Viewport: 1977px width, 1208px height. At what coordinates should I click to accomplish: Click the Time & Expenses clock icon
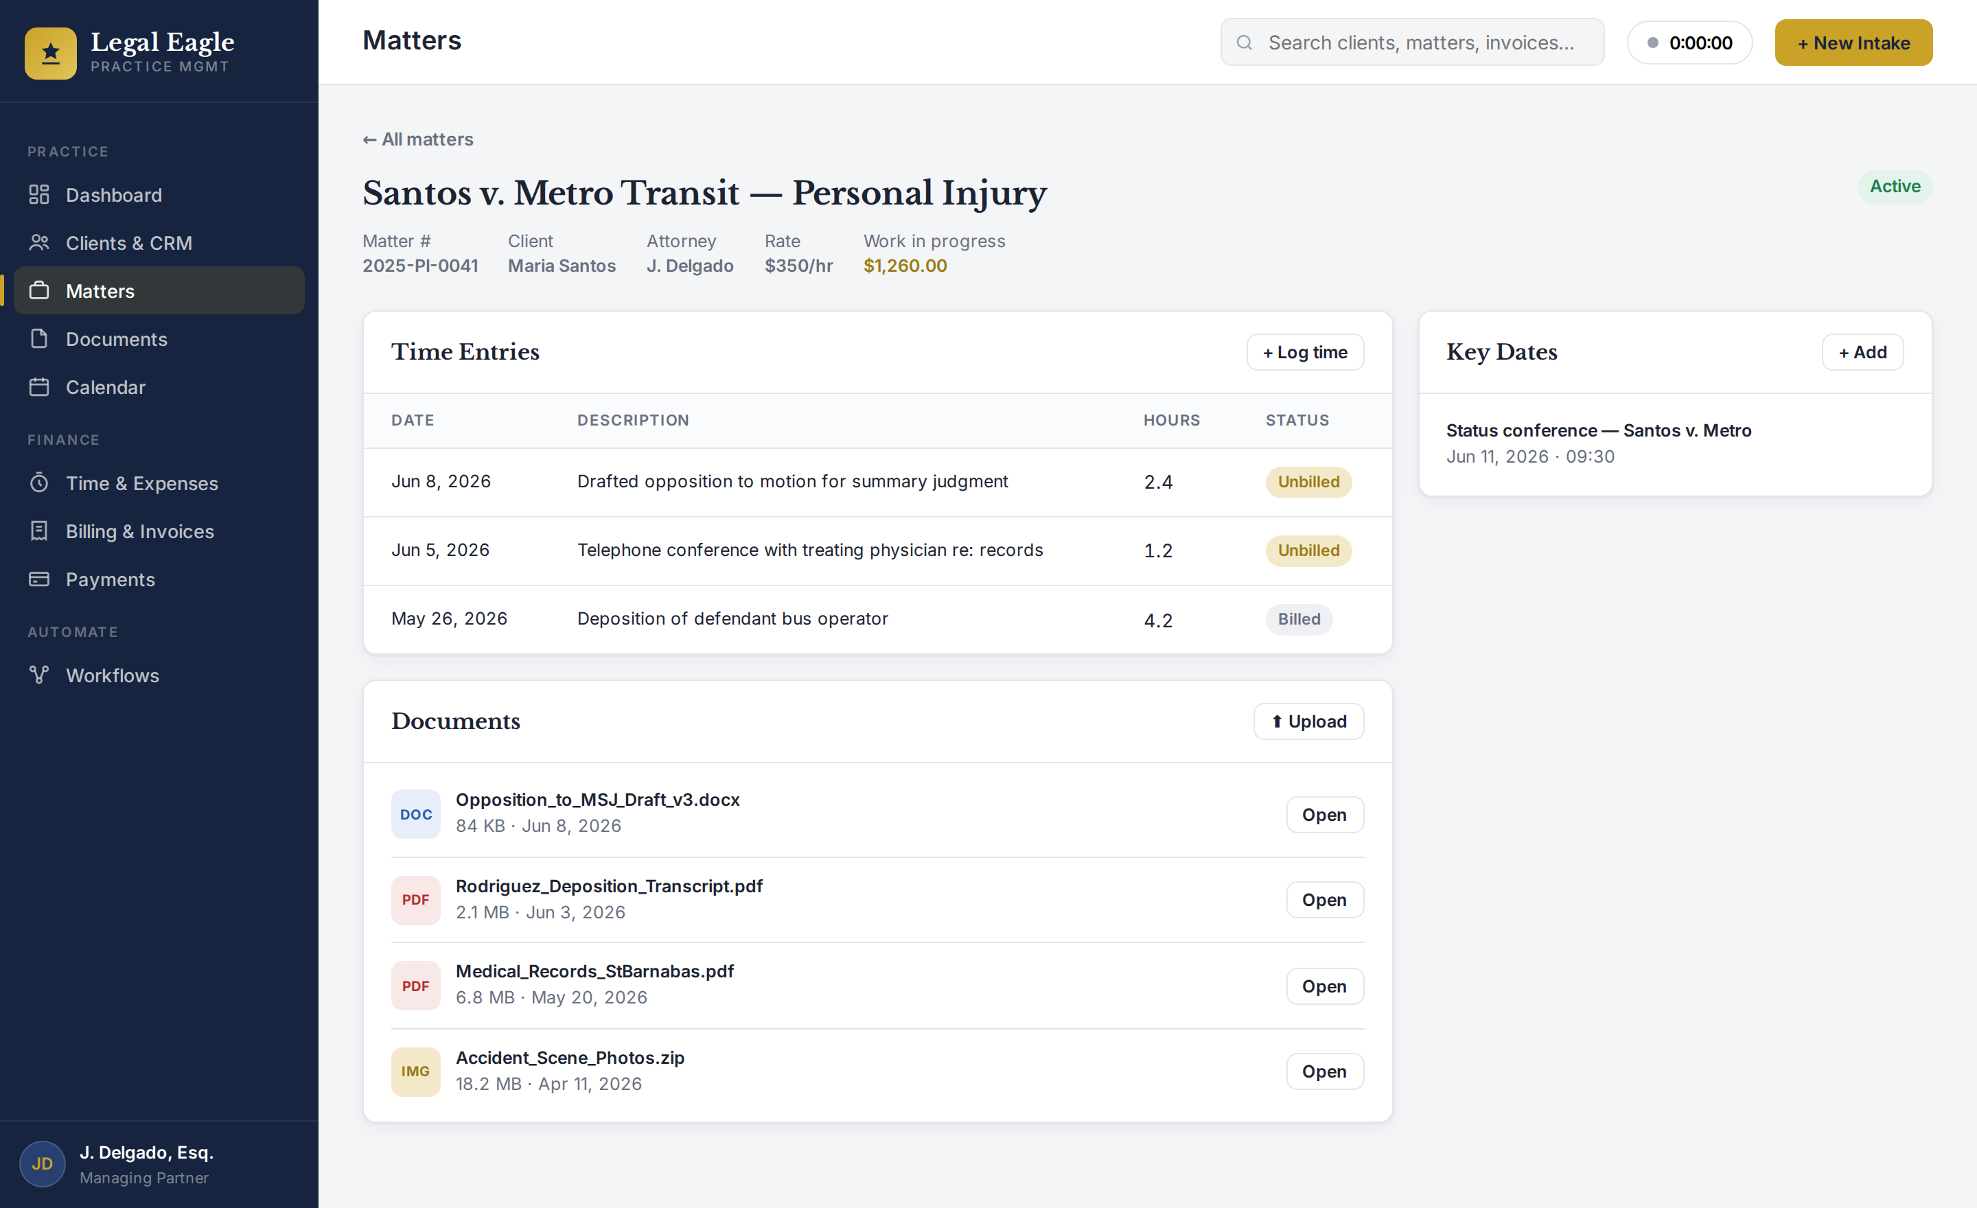(x=39, y=483)
